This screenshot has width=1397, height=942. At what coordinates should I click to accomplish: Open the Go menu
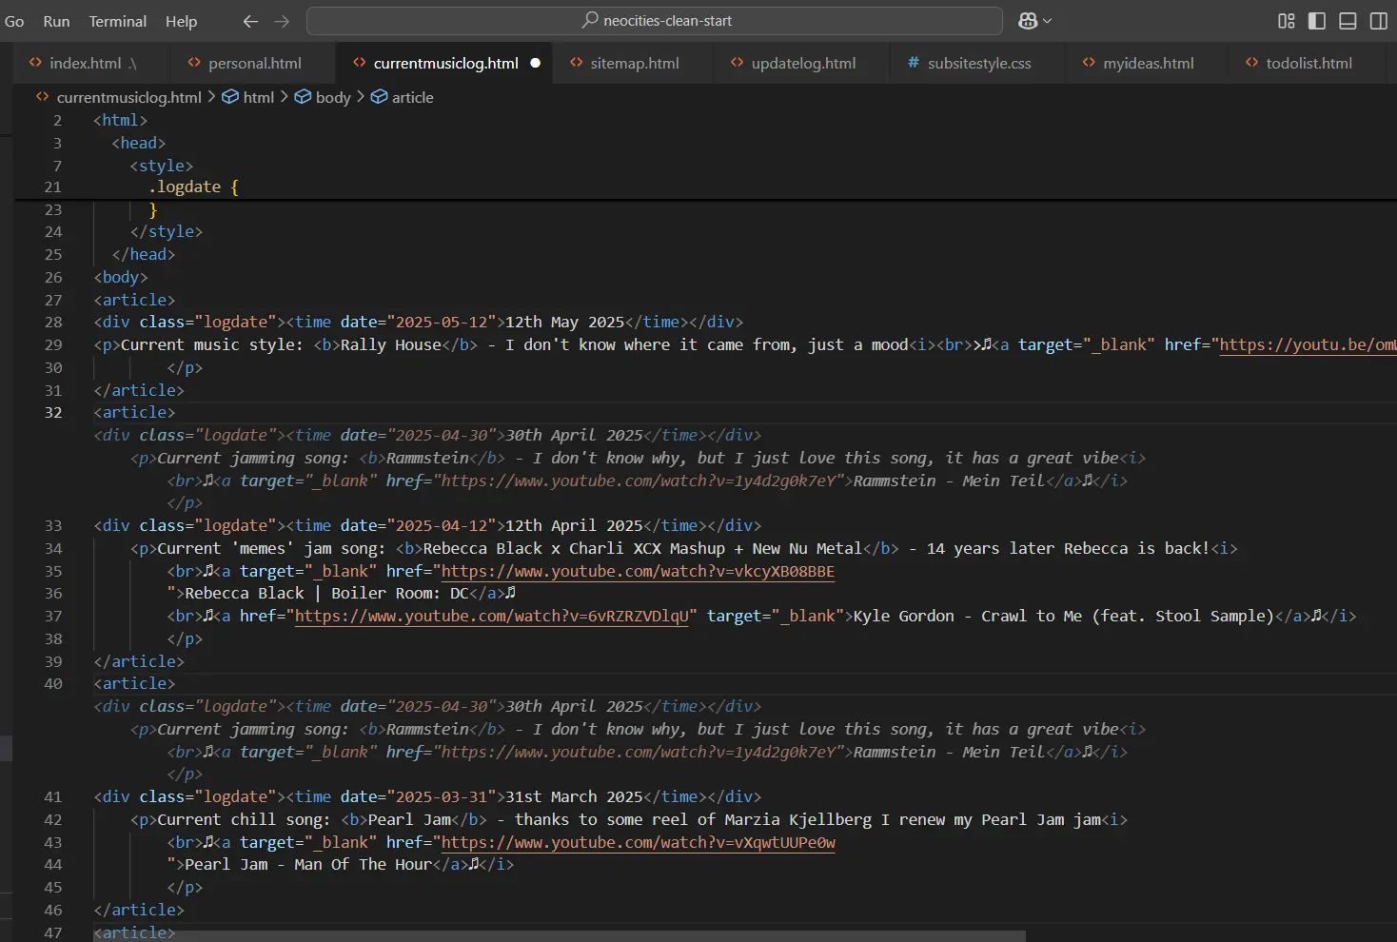[x=14, y=21]
